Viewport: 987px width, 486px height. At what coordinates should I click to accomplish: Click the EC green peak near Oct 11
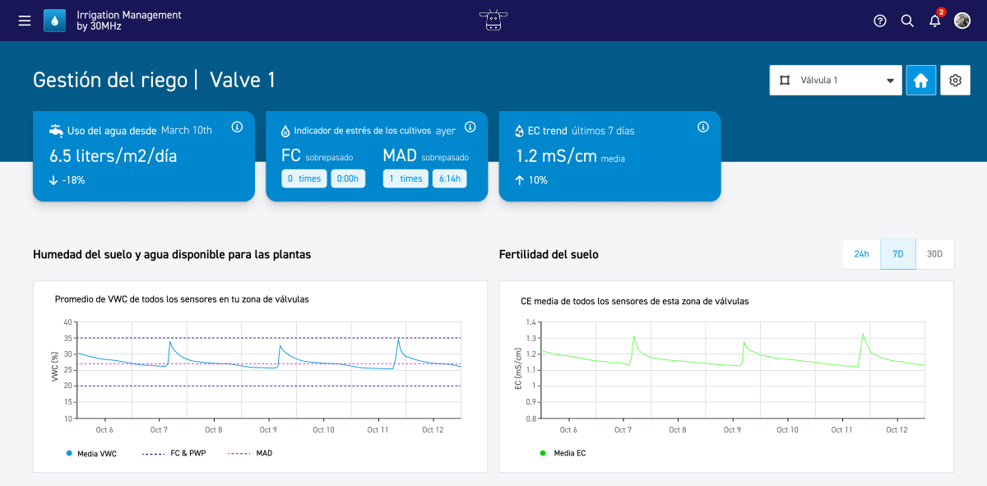tap(863, 334)
